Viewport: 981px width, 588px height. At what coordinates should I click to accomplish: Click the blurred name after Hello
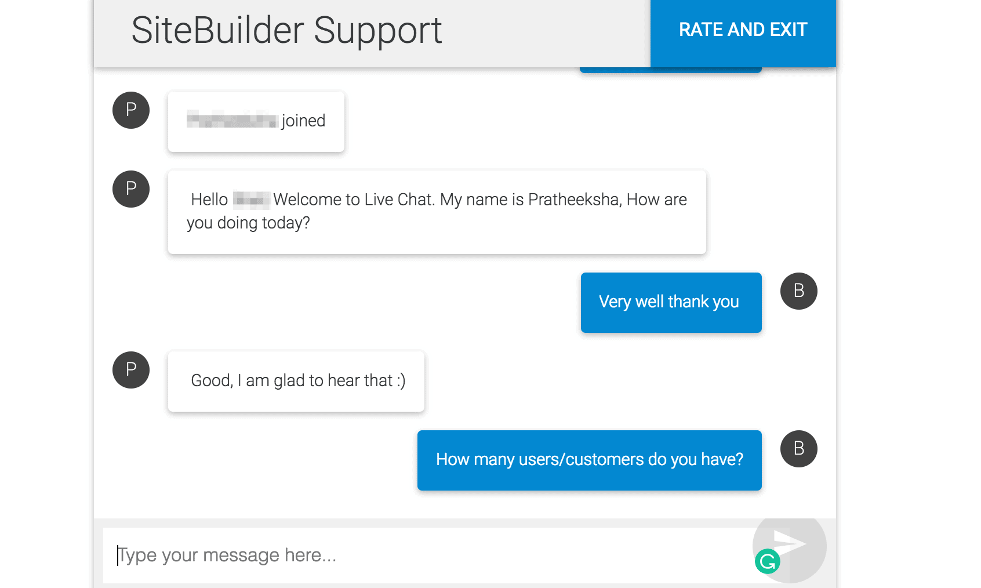tap(252, 200)
